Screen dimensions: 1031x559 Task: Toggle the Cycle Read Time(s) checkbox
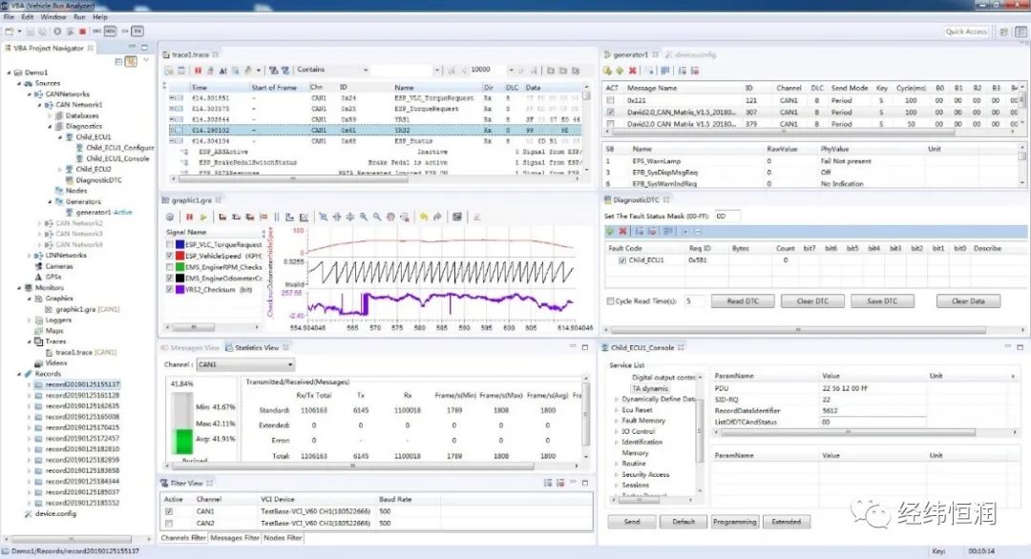(x=611, y=301)
